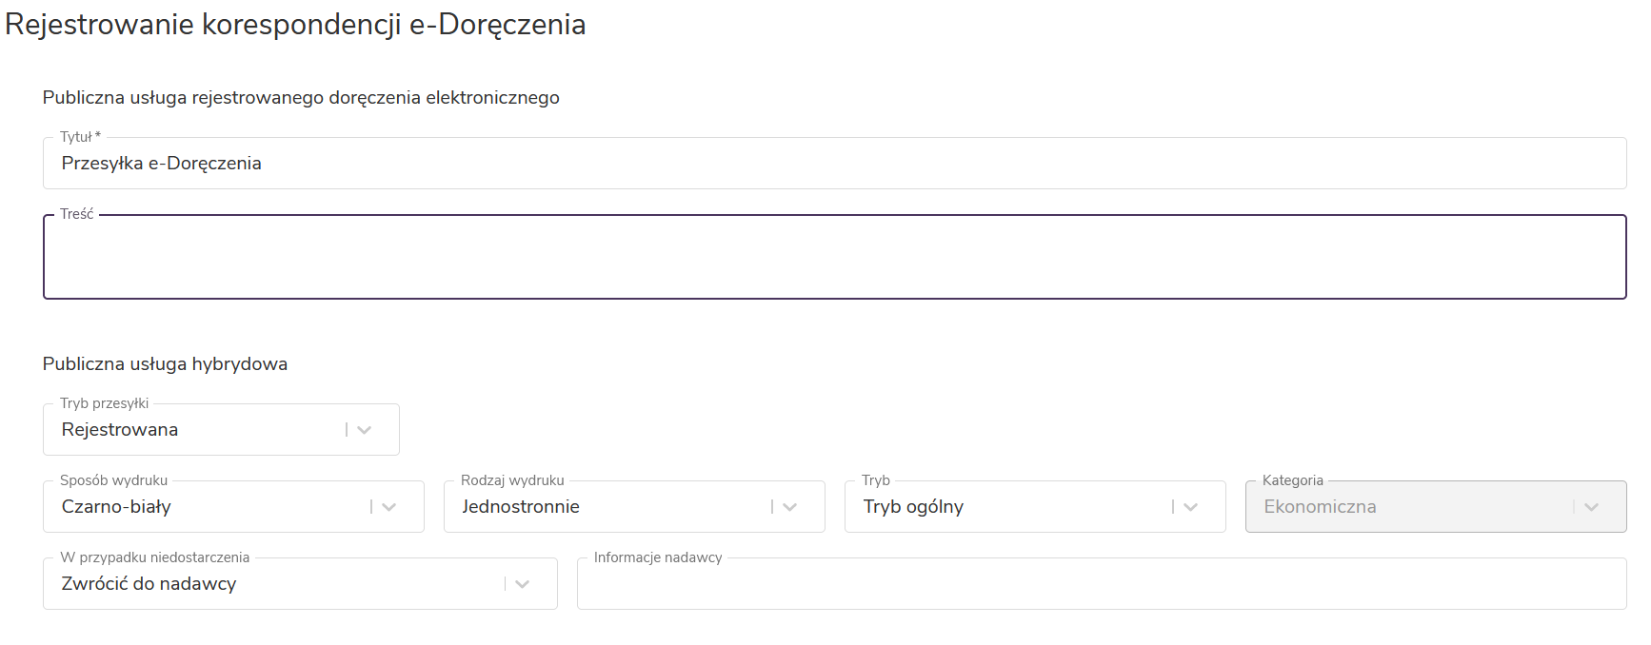Click the chevron arrow beside Jednostronnie
The height and width of the screenshot is (645, 1651).
pos(790,507)
